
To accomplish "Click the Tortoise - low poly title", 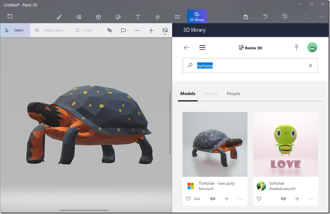I will click(217, 183).
